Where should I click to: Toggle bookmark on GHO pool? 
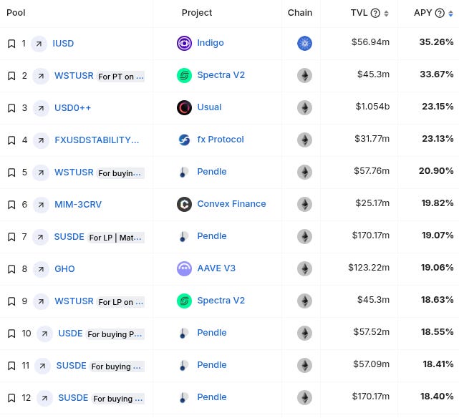click(11, 269)
